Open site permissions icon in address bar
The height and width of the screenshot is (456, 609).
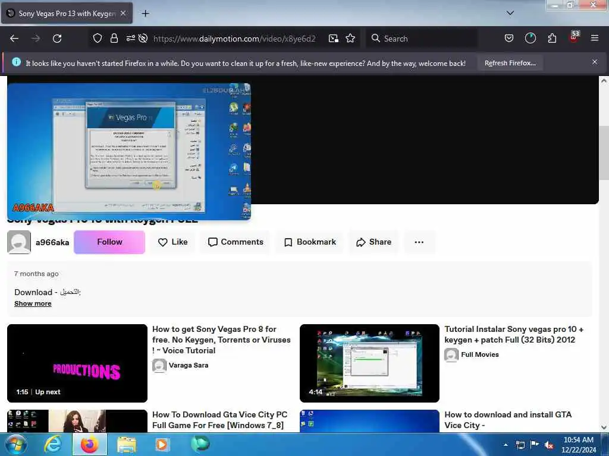pyautogui.click(x=130, y=39)
